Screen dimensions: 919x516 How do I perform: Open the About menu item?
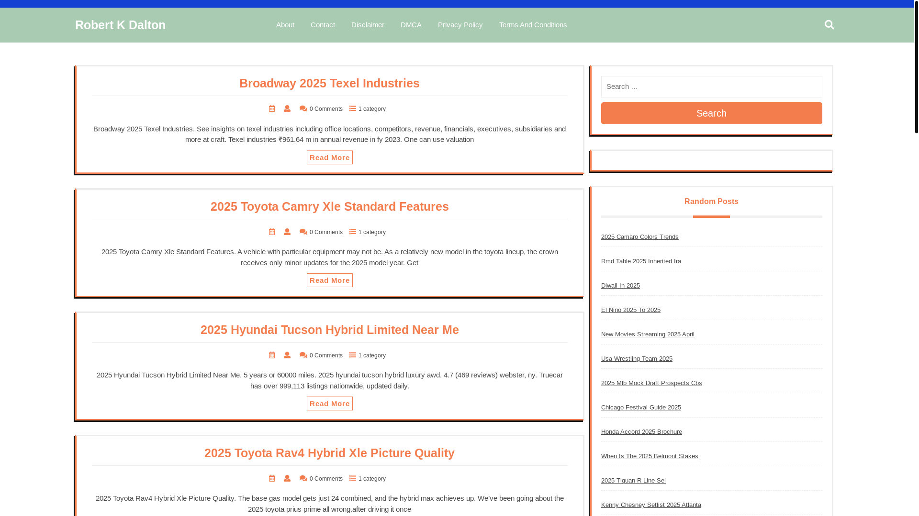[285, 25]
